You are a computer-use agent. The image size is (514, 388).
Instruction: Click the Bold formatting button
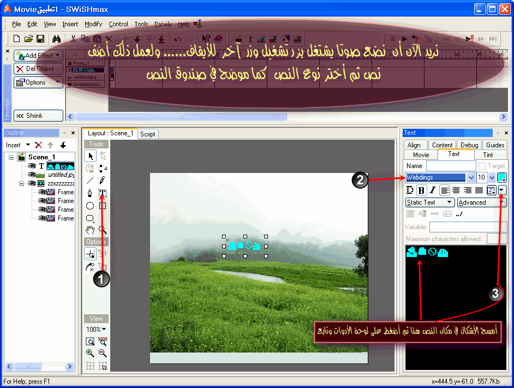[x=422, y=190]
